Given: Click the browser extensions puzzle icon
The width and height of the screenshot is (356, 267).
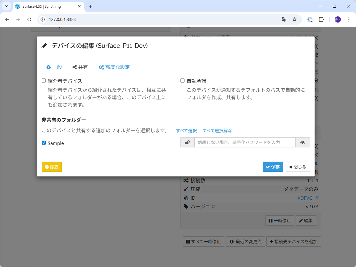Looking at the screenshot, I should tap(321, 19).
